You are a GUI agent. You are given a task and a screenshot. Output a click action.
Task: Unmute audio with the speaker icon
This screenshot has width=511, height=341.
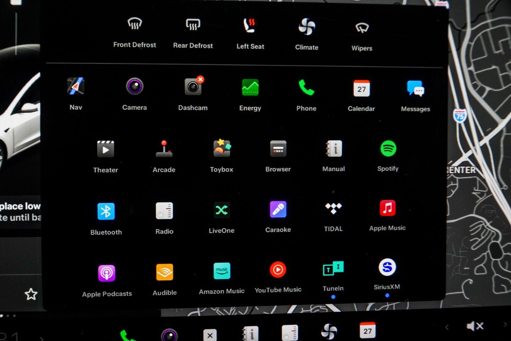475,326
